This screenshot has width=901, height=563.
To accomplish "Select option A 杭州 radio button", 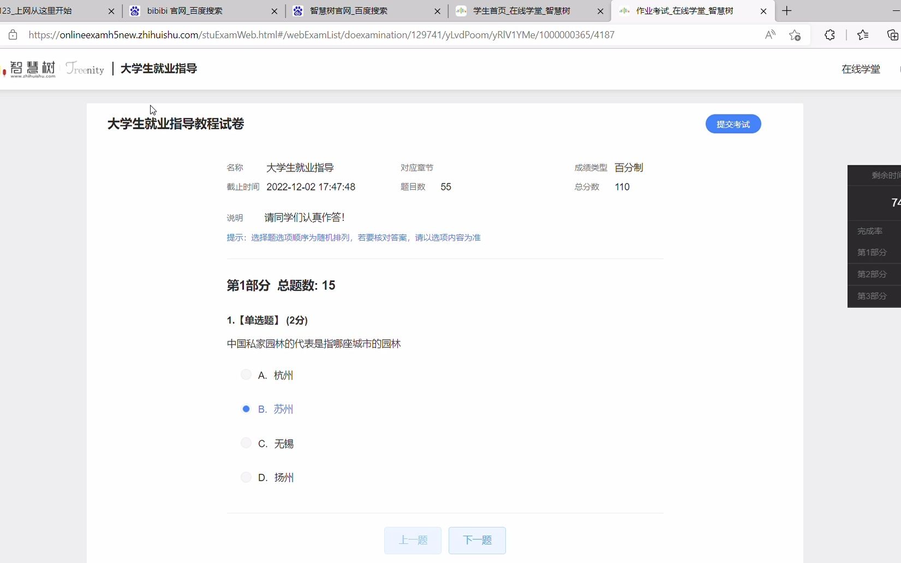I will click(246, 375).
